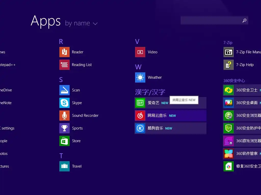Launch the Travel suitcase icon
The image size is (261, 195).
tap(64, 166)
